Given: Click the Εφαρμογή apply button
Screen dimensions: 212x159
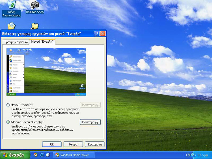Looking at the screenshot, I should tap(95, 144).
